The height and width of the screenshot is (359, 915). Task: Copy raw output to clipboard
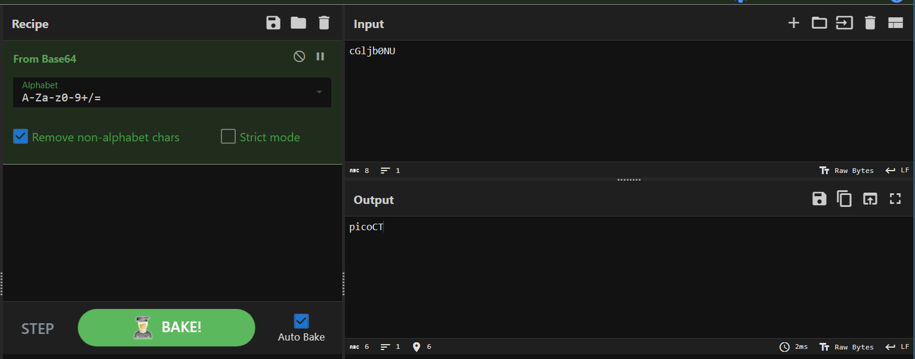(x=845, y=199)
